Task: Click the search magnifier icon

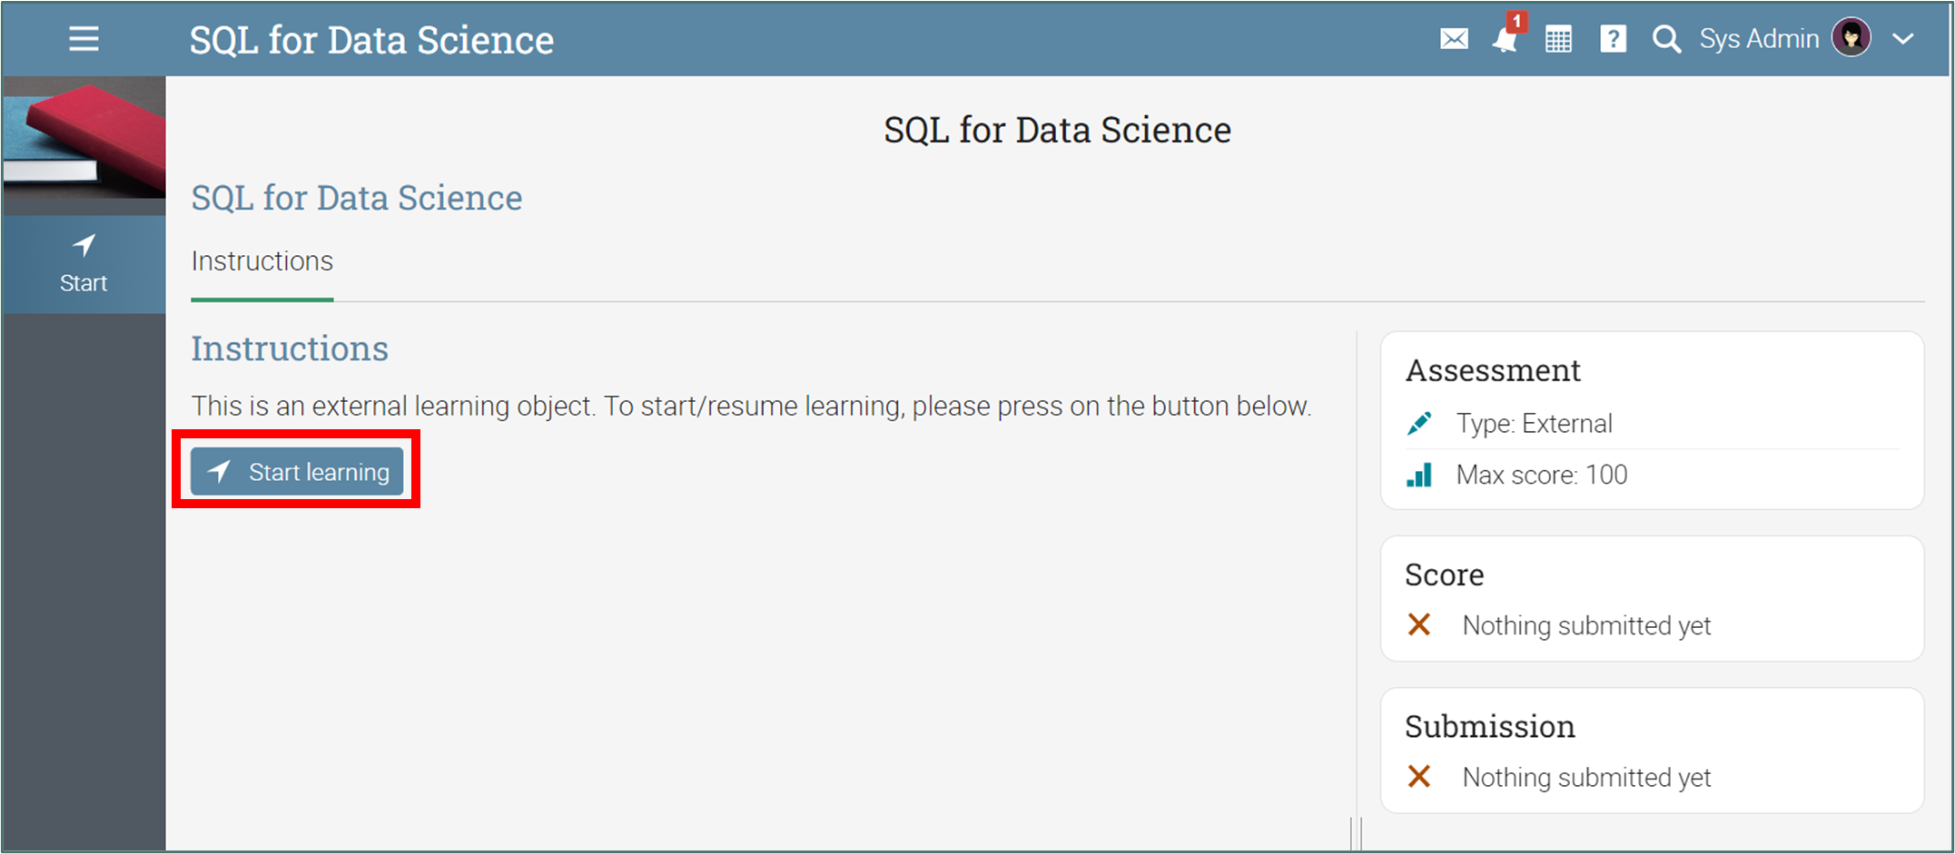Action: coord(1666,39)
